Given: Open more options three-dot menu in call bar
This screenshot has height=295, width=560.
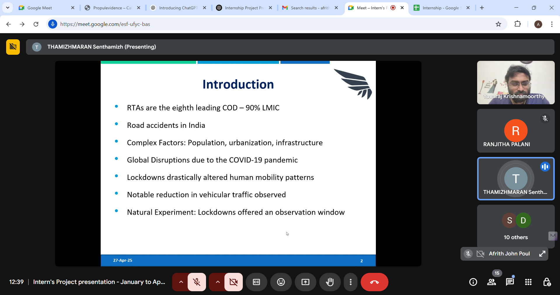Looking at the screenshot, I should click(x=350, y=282).
